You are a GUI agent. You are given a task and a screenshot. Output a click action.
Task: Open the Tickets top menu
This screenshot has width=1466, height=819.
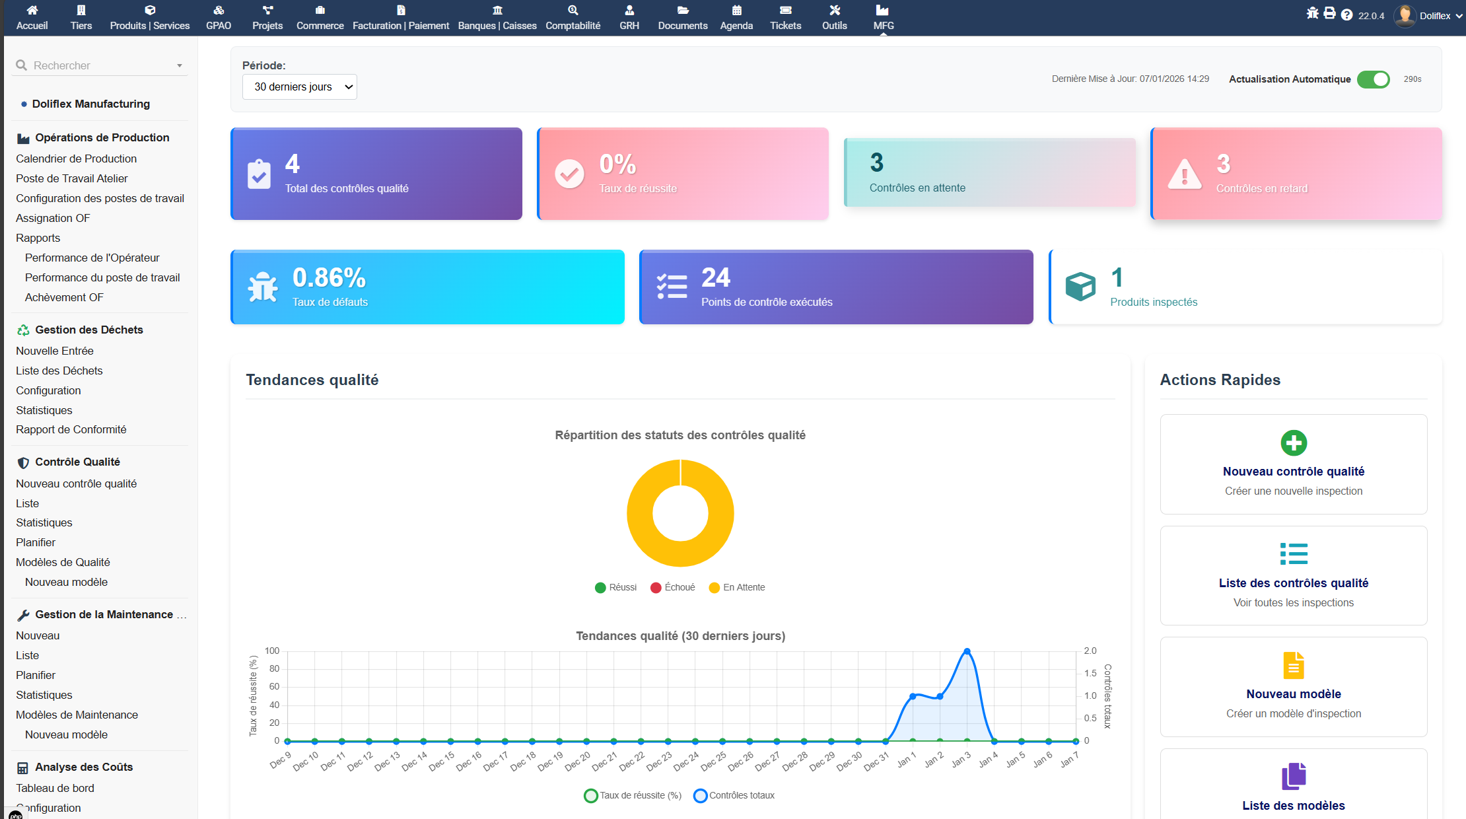click(x=785, y=18)
